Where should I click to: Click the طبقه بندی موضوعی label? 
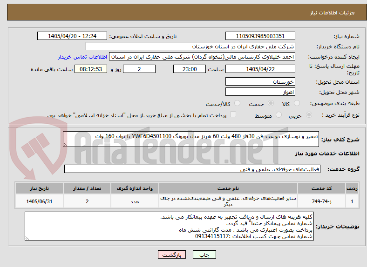click(x=335, y=103)
